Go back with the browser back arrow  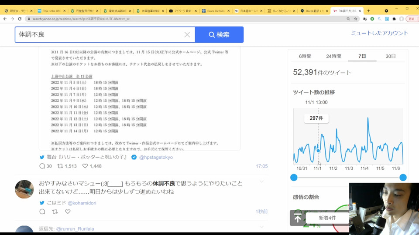5,19
